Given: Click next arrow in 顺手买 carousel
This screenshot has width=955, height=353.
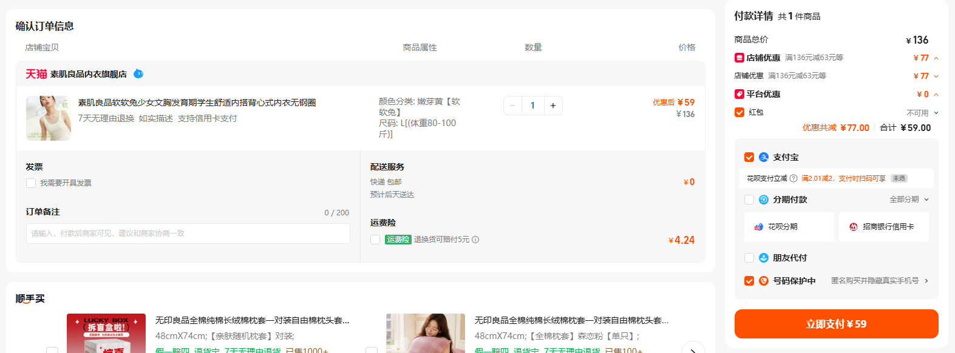Looking at the screenshot, I should point(693,348).
